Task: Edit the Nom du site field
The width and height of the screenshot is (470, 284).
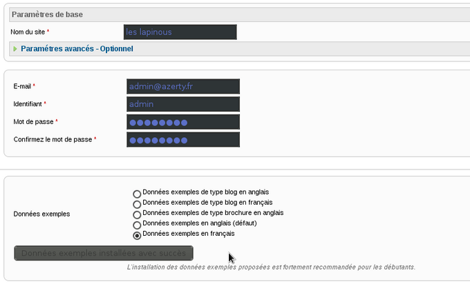Action: [180, 32]
